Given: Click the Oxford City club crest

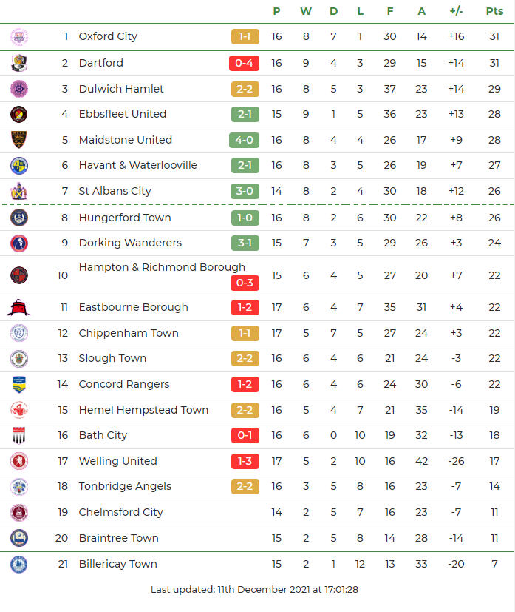Looking at the screenshot, I should (x=19, y=36).
